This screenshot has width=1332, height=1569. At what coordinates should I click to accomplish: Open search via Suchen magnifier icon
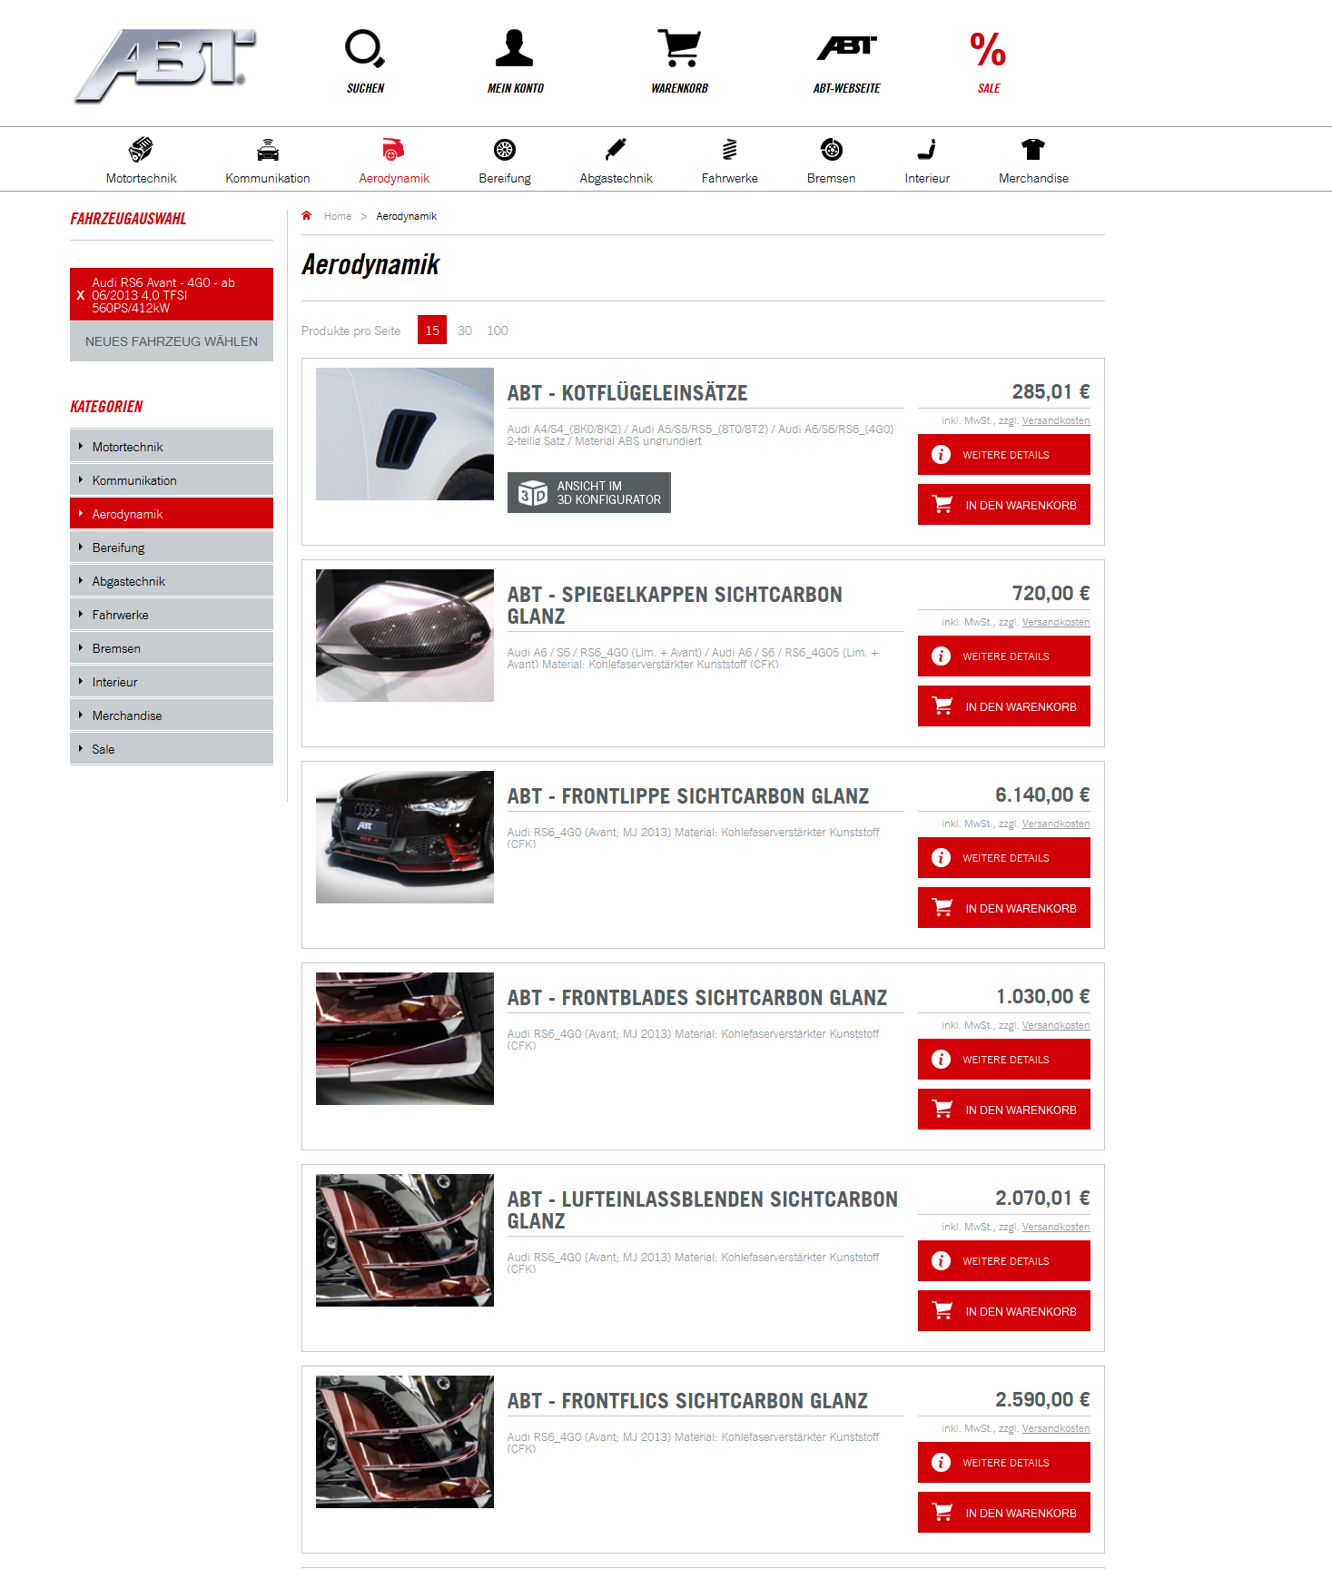coord(365,49)
